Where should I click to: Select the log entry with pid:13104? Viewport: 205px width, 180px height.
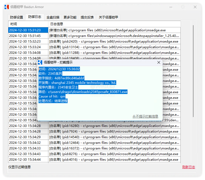point(94,47)
